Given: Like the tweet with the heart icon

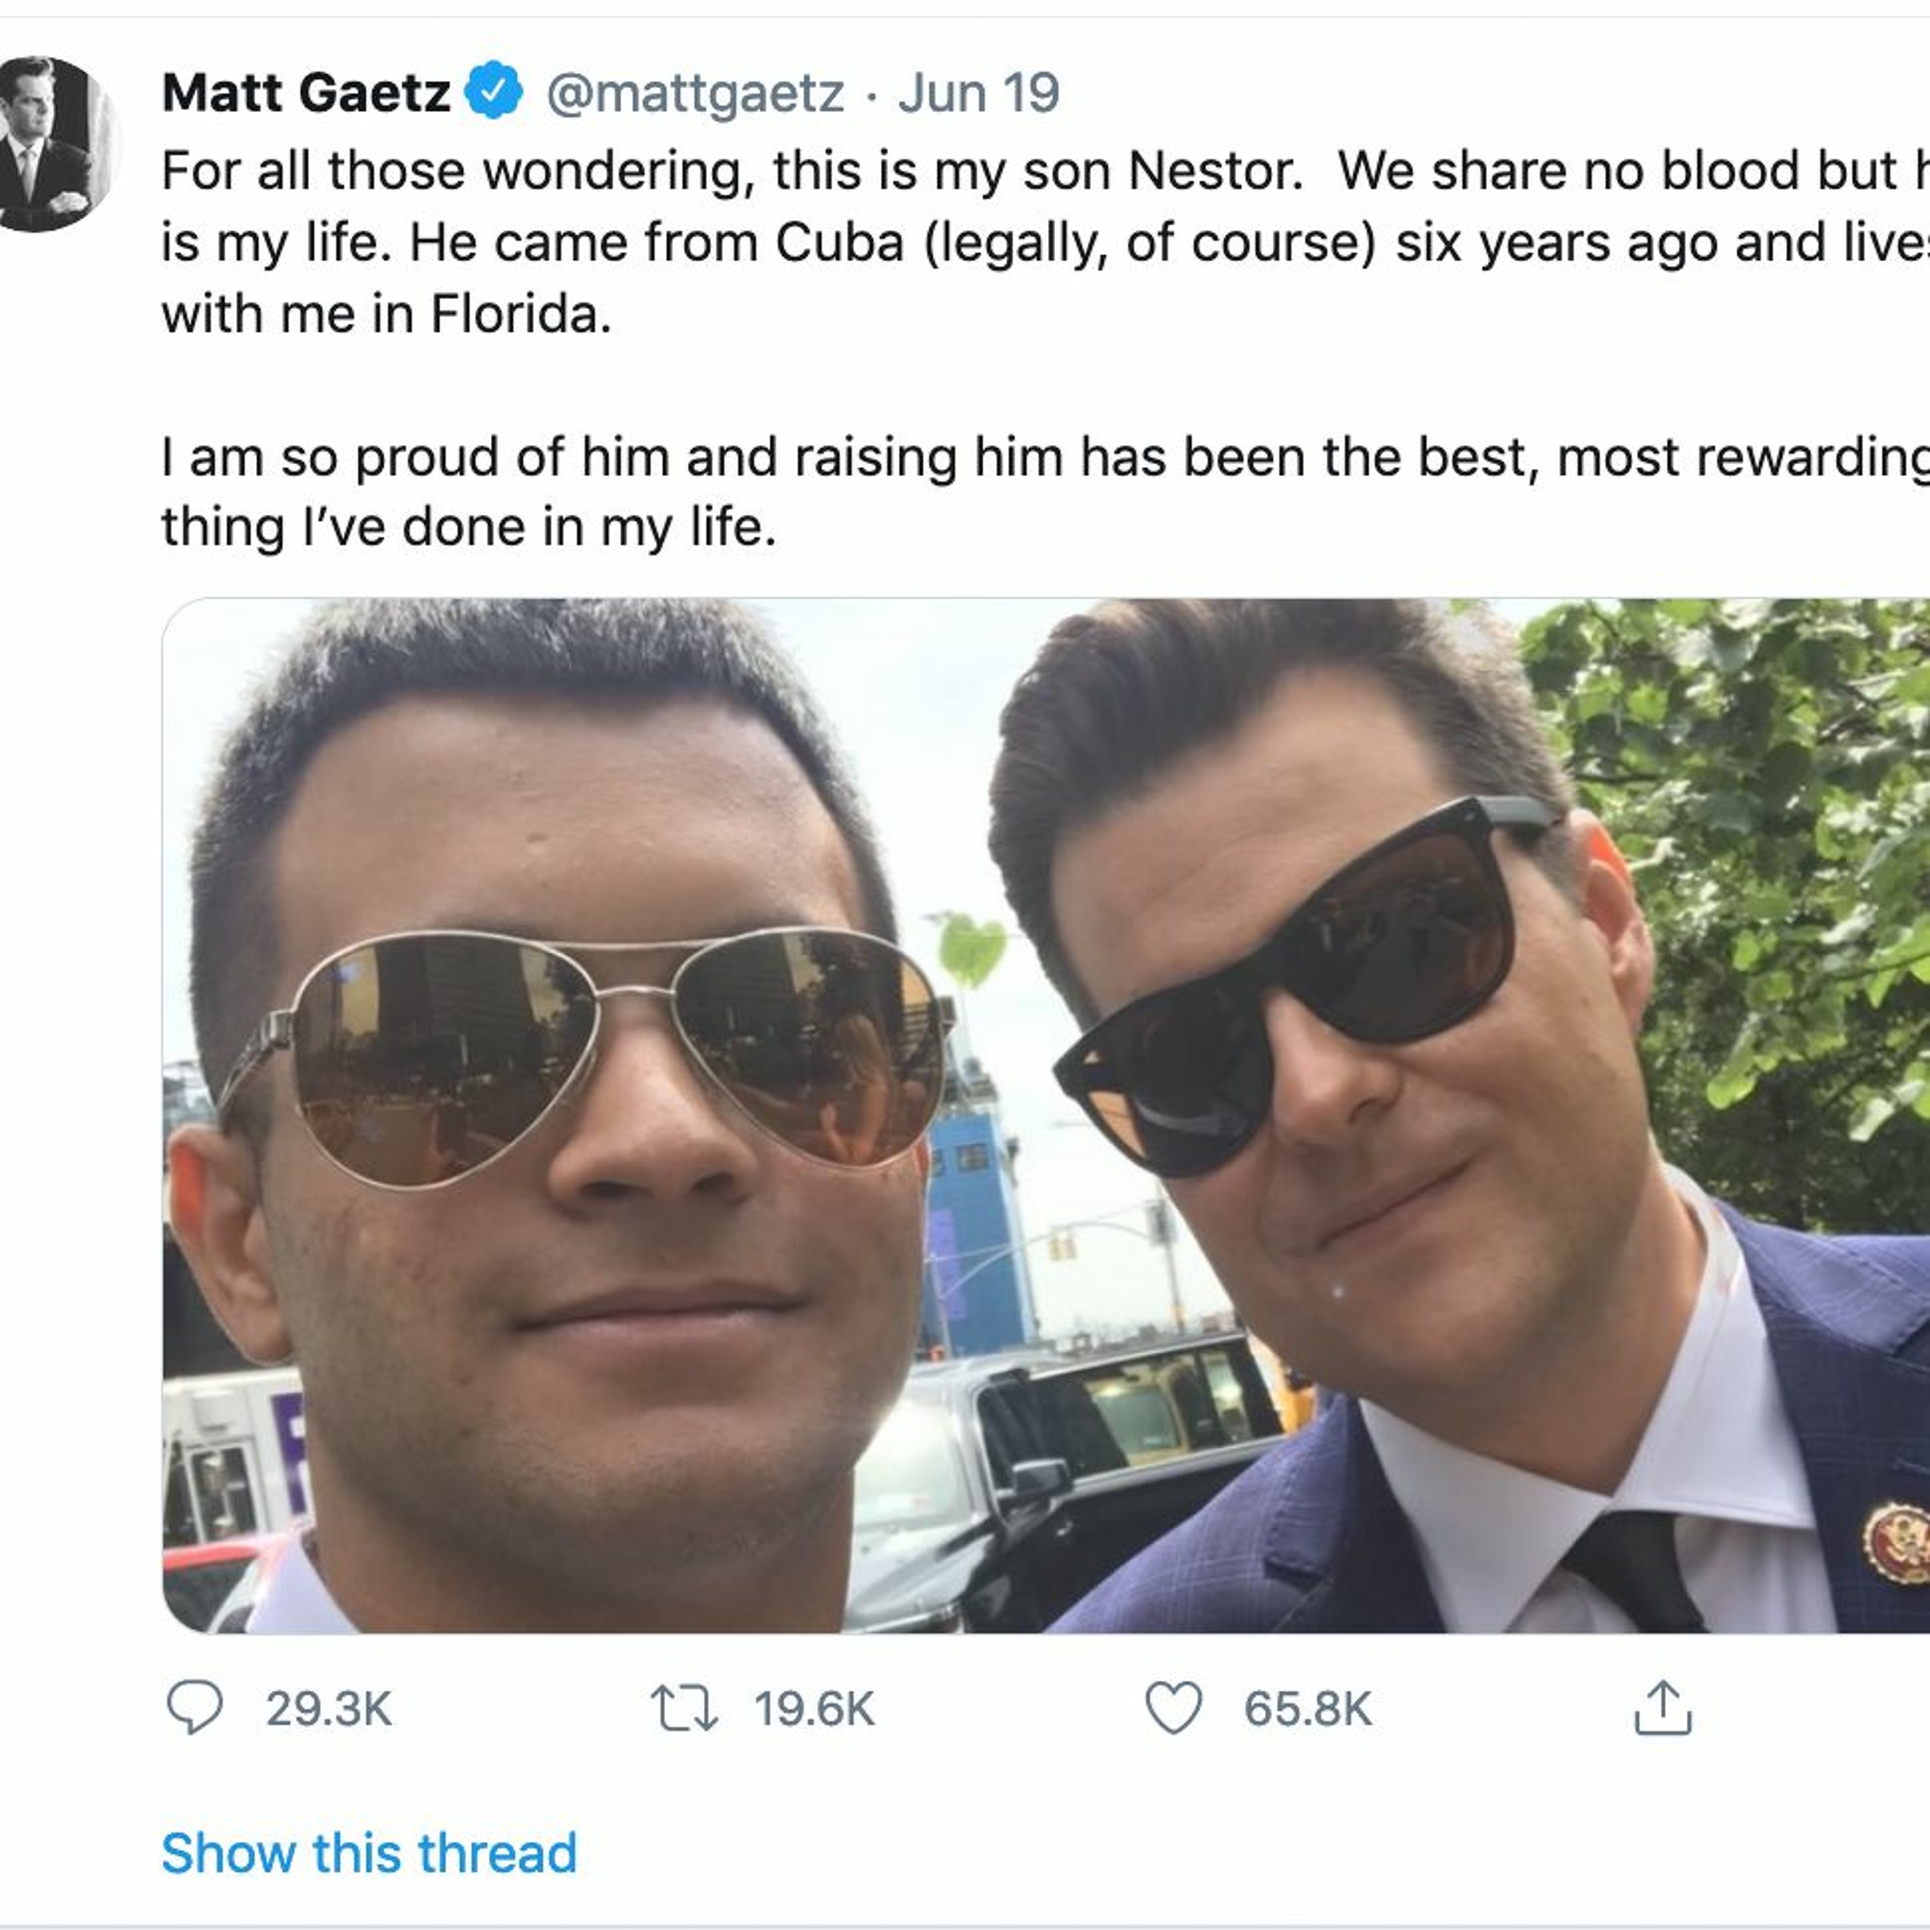Looking at the screenshot, I should 1173,1707.
